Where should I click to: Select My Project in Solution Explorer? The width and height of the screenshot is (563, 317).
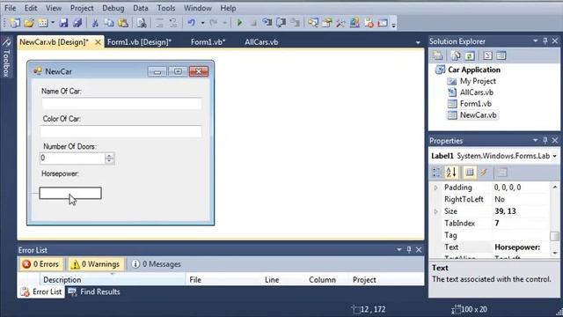click(x=478, y=81)
